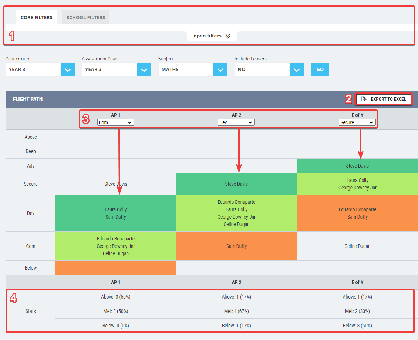
Task: Click the Above row label
Action: (x=31, y=137)
